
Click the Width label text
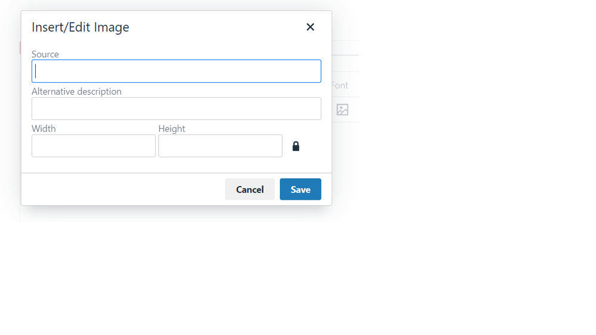click(x=44, y=129)
